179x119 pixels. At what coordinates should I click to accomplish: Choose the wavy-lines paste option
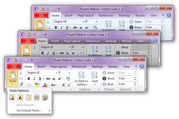tap(37, 97)
